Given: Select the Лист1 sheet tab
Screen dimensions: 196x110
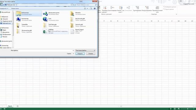Looking at the screenshot, I should pyautogui.click(x=10, y=106).
